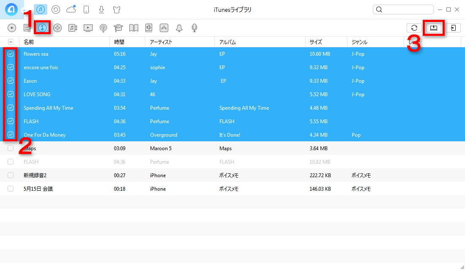The image size is (465, 270).
Task: Uncheck the Eason checkbox
Action: pyautogui.click(x=11, y=81)
